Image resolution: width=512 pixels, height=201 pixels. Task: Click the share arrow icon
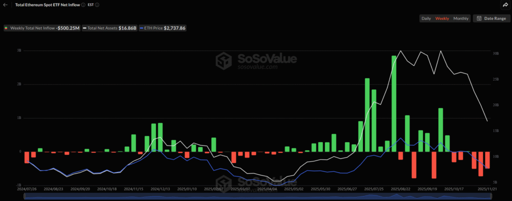click(504, 4)
